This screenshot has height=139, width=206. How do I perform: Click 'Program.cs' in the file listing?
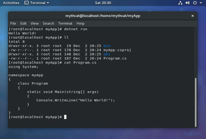click(x=115, y=59)
